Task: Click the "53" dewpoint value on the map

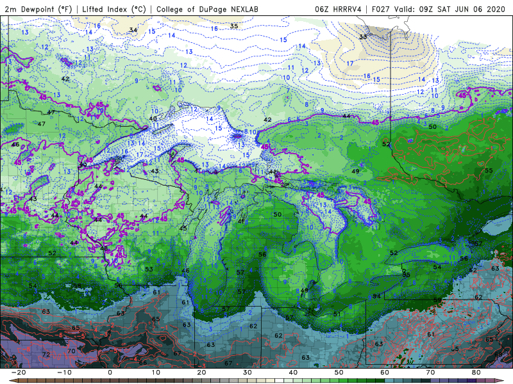Action: coord(149,269)
